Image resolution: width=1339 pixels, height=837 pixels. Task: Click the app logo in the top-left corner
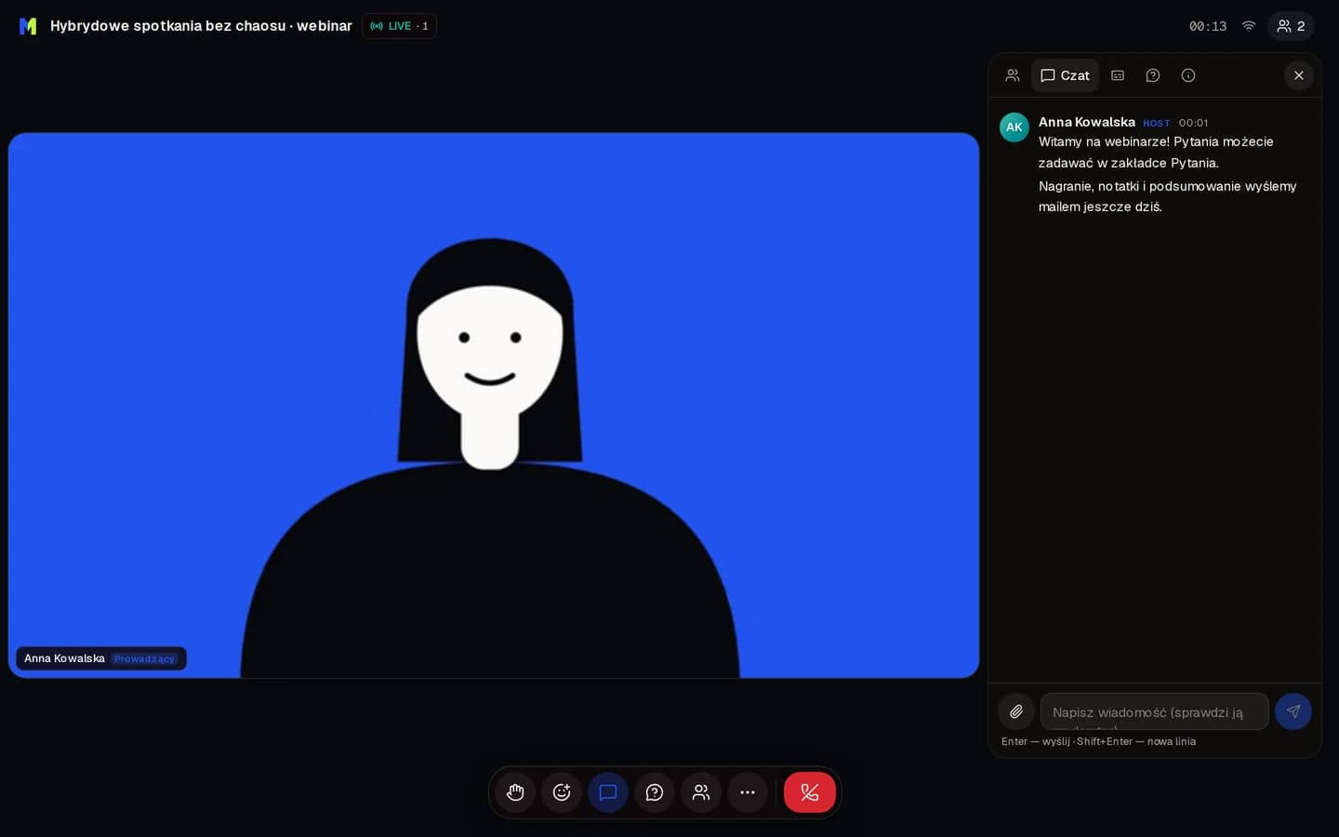[28, 26]
